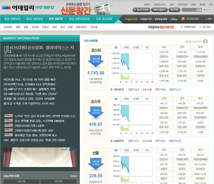This screenshot has width=214, height=184.
Task: Open PDF 신문보기
Action: pos(159,10)
